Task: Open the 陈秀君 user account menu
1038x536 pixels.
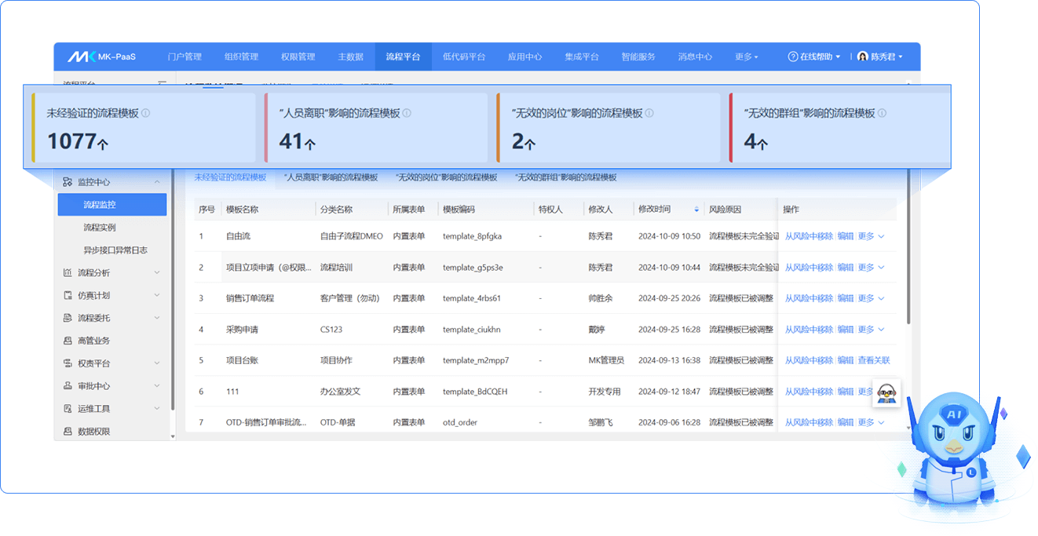Action: (x=880, y=57)
